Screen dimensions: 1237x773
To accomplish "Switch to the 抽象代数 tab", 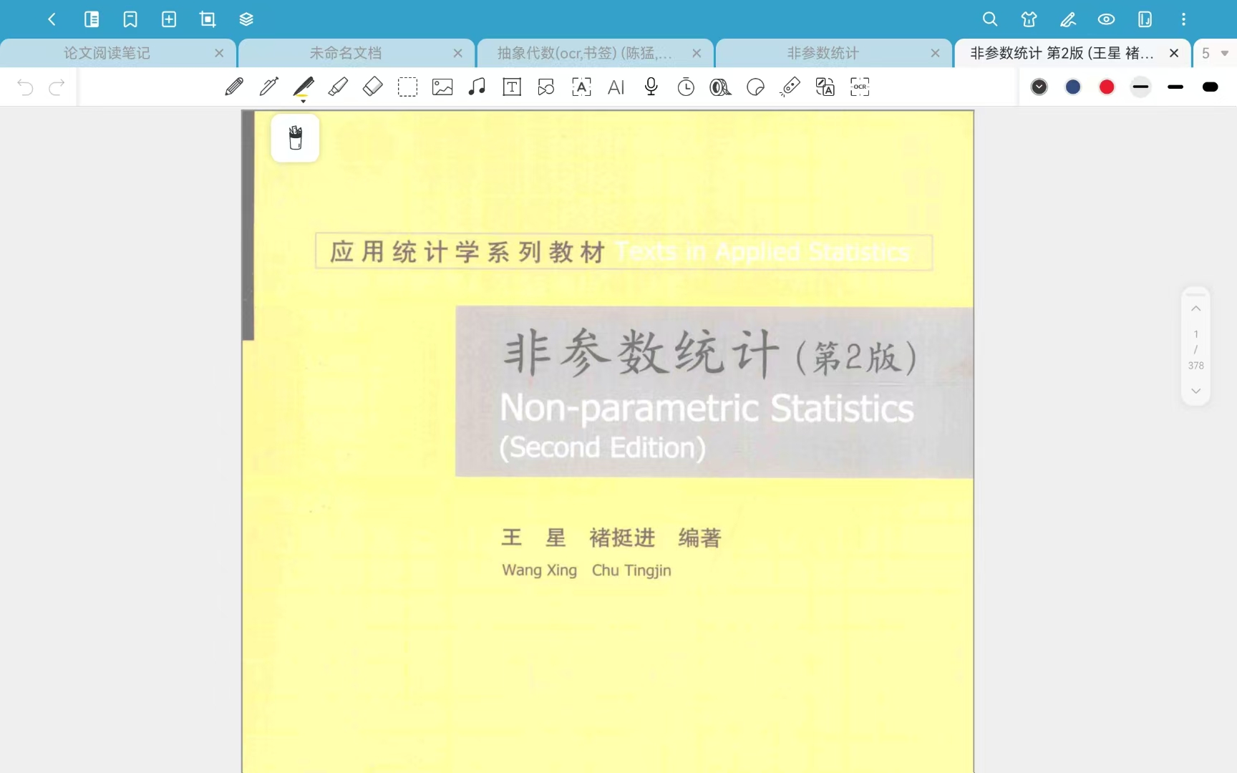I will [585, 53].
